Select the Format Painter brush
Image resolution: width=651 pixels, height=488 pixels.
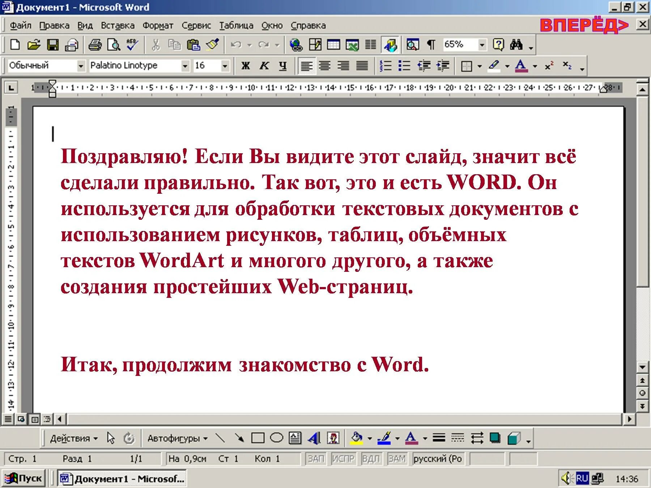click(x=213, y=45)
